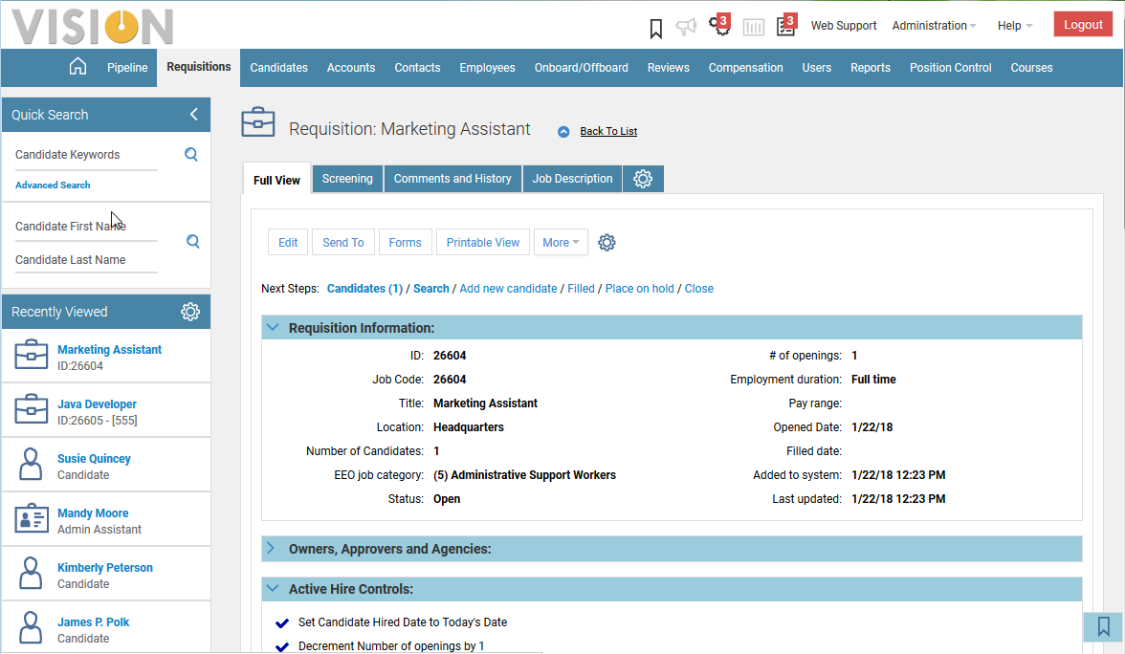Viewport: 1125px width, 654px height.
Task: Follow the Back To List link
Action: 608,131
